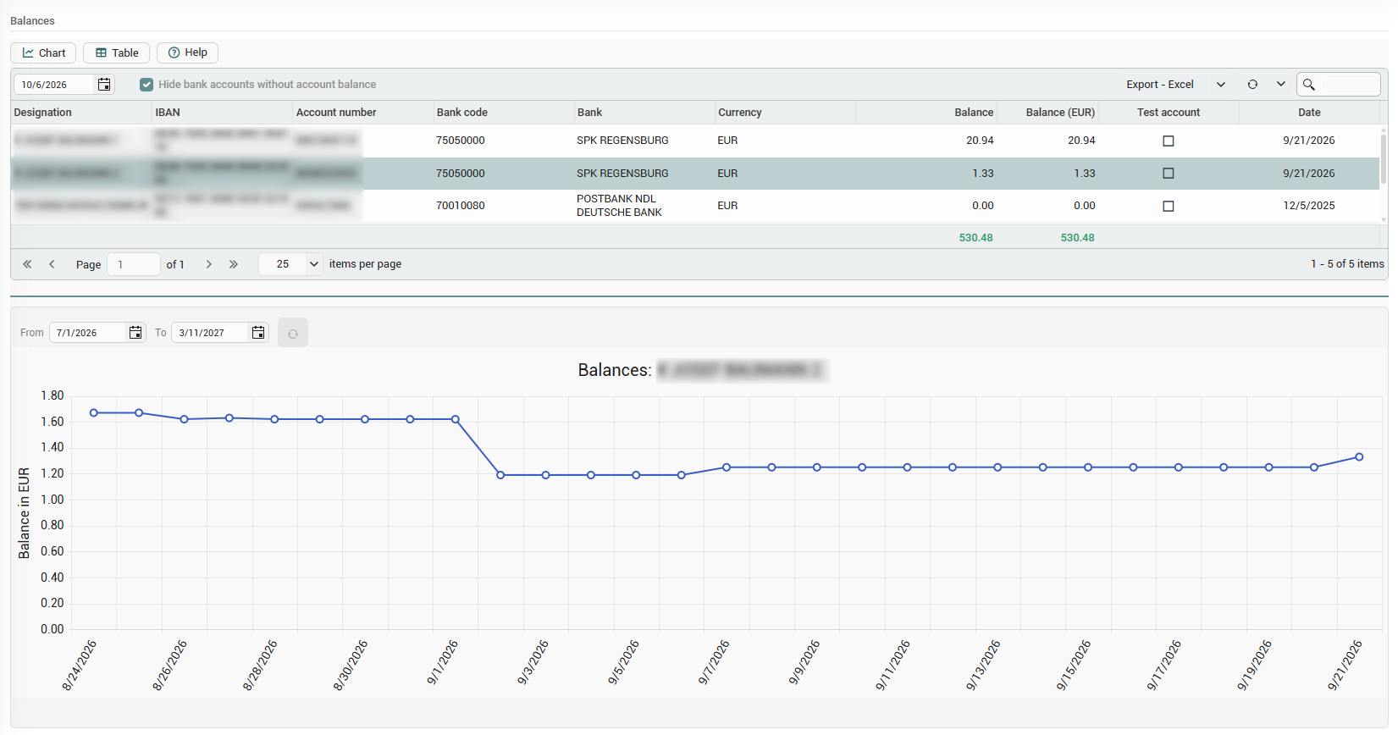1398x735 pixels.
Task: Open the items per page dropdown
Action: (290, 264)
